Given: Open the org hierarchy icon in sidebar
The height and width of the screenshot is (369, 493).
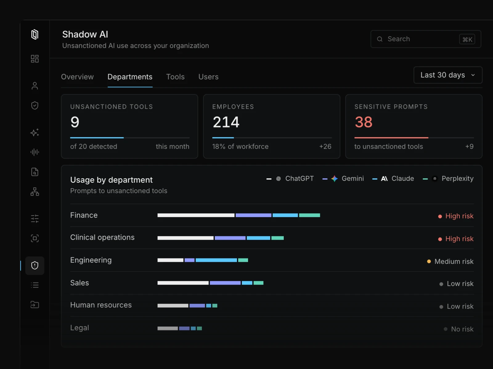Looking at the screenshot, I should [x=35, y=192].
